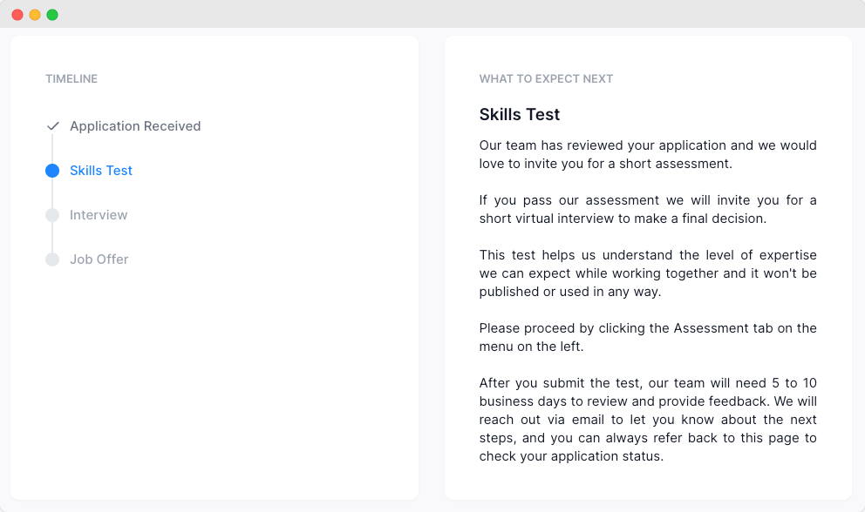The width and height of the screenshot is (865, 512).
Task: Click the WHAT TO EXPECT NEXT heading
Action: (x=546, y=79)
